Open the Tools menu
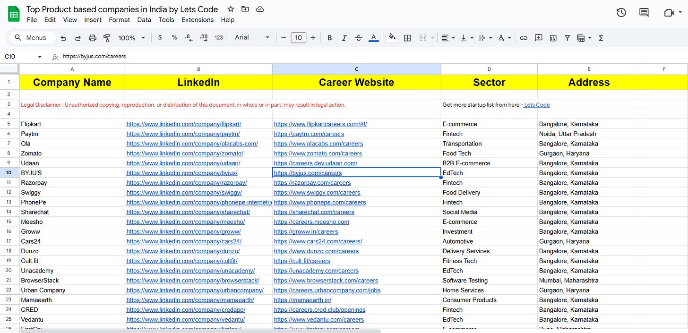The height and width of the screenshot is (333, 688). tap(166, 20)
